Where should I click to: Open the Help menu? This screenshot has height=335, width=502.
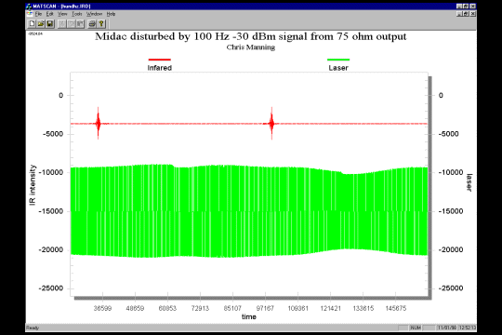[x=111, y=14]
